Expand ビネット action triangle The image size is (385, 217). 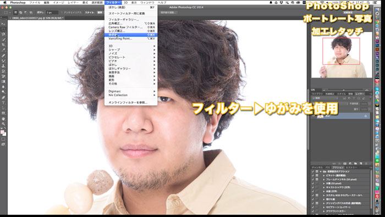(x=324, y=175)
